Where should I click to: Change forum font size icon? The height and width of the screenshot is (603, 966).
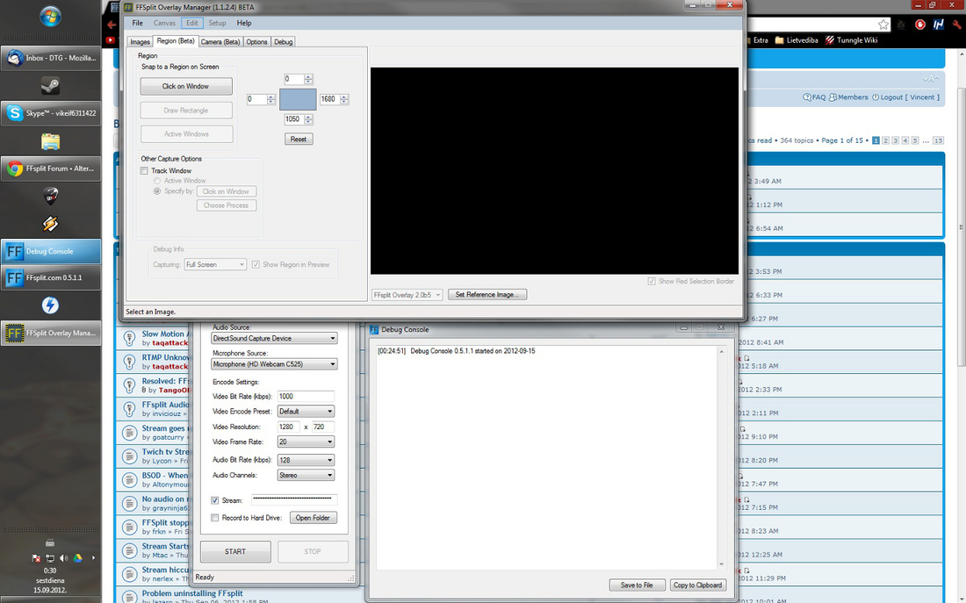[x=930, y=79]
